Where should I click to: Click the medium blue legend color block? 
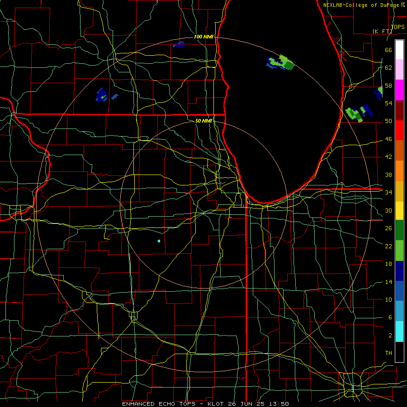(x=399, y=291)
